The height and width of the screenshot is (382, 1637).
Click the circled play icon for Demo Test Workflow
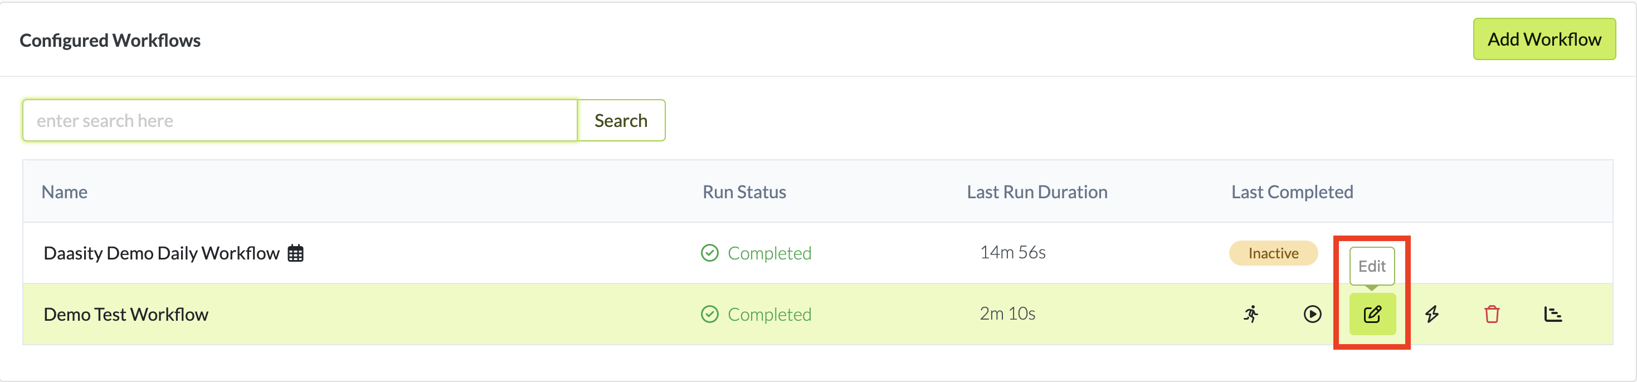(1312, 314)
